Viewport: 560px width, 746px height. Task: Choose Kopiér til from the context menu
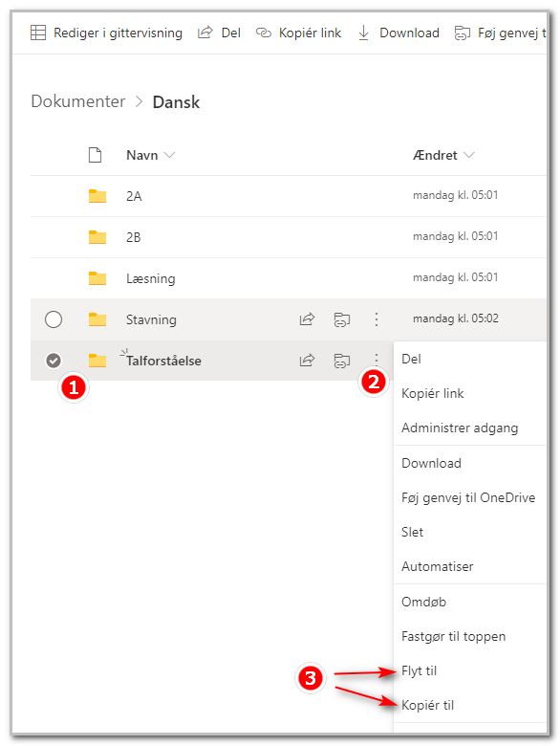pyautogui.click(x=427, y=705)
